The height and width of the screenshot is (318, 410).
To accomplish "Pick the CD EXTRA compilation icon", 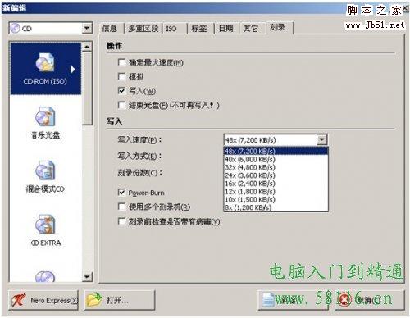I will coord(45,224).
